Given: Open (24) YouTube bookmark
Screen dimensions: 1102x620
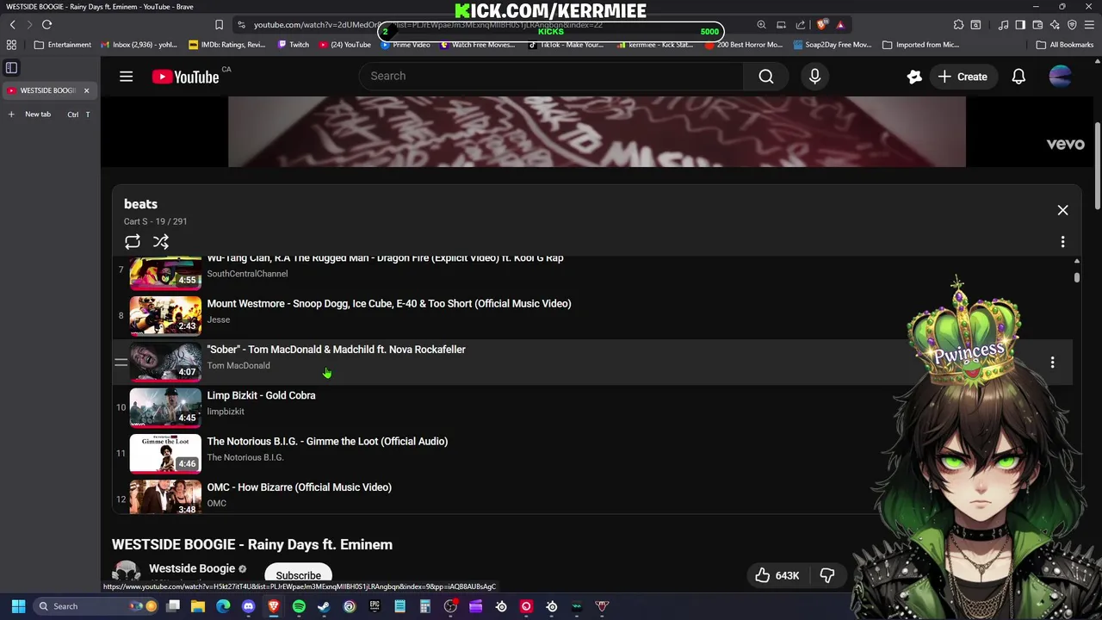Looking at the screenshot, I should pos(344,45).
